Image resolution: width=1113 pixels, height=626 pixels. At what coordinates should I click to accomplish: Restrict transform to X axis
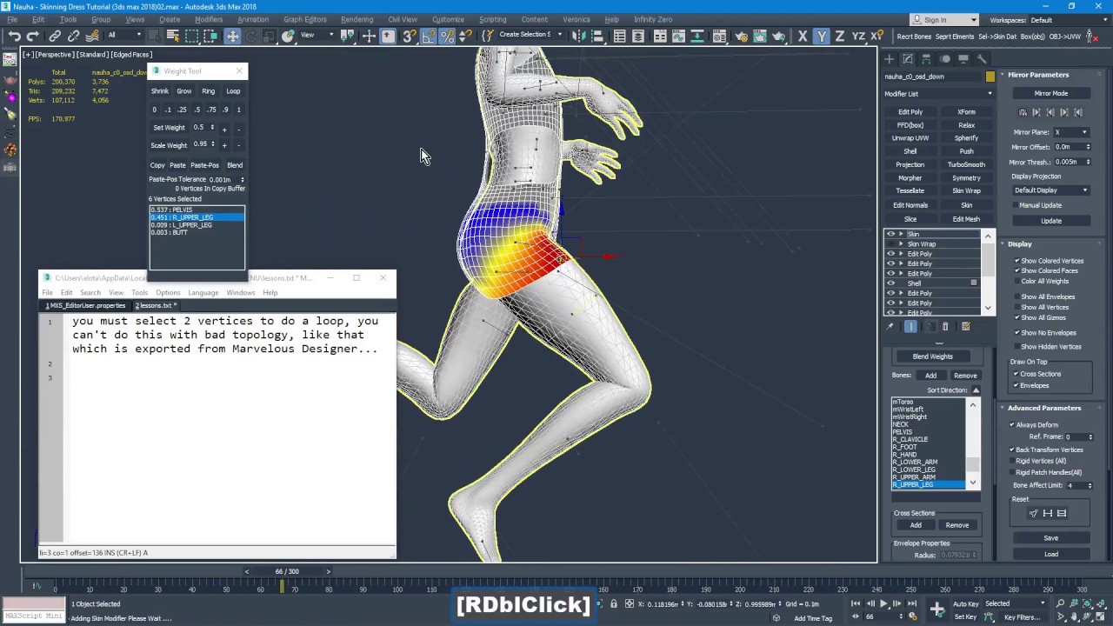pyautogui.click(x=803, y=36)
